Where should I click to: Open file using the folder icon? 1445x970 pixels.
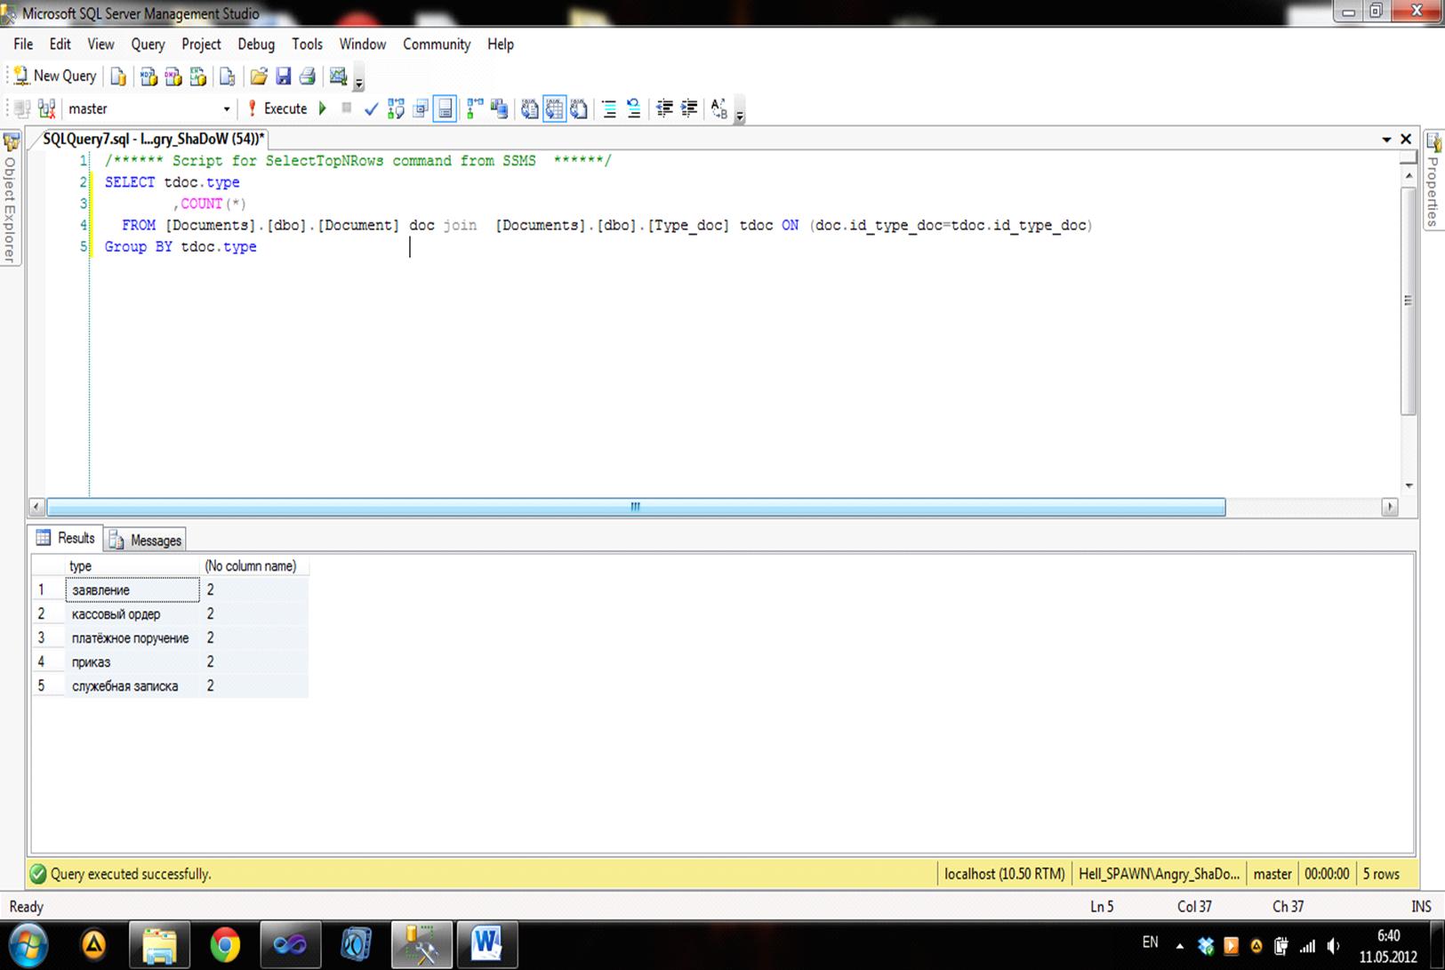pyautogui.click(x=258, y=77)
